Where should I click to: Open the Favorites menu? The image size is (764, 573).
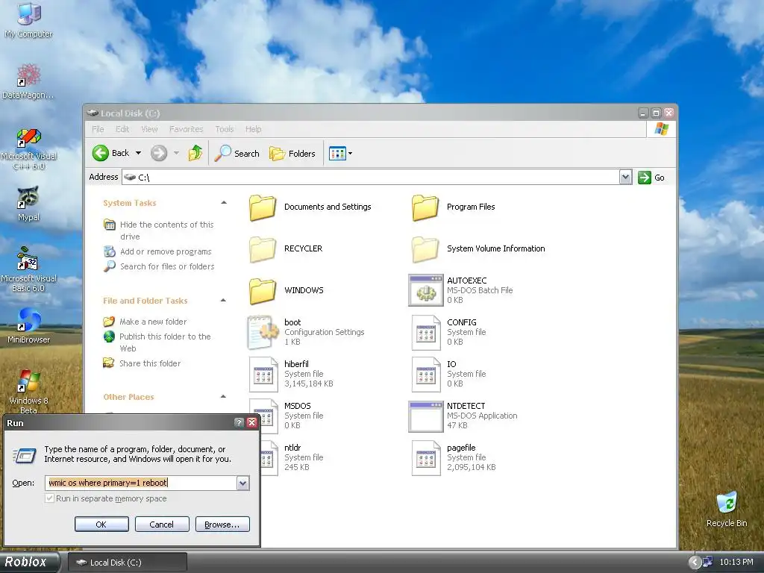click(186, 129)
